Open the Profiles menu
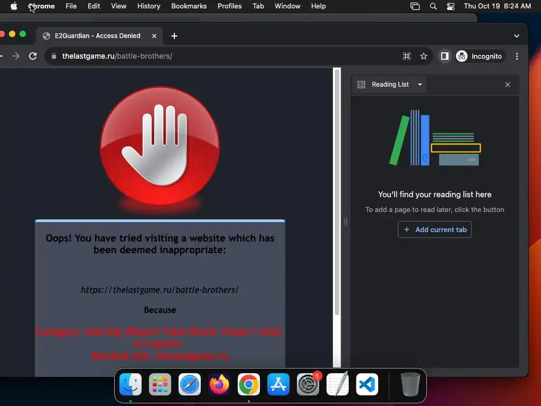This screenshot has height=406, width=541. (x=229, y=6)
